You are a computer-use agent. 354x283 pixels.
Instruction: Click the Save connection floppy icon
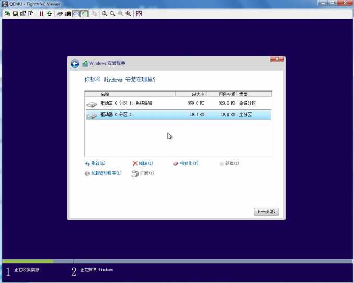click(15, 14)
